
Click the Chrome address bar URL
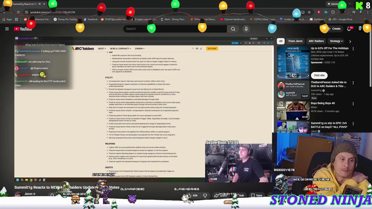[53, 12]
